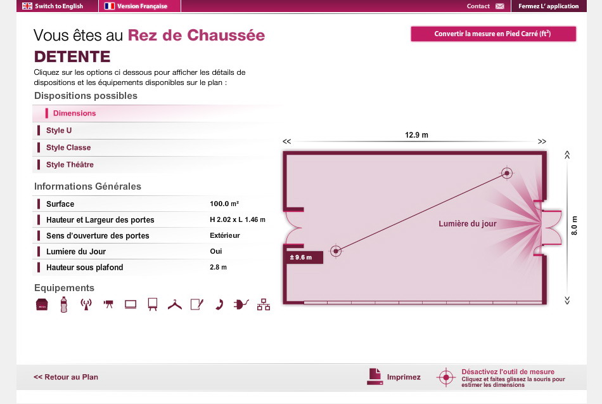The height and width of the screenshot is (404, 602).
Task: Click the power plug equipment icon
Action: coord(241,304)
